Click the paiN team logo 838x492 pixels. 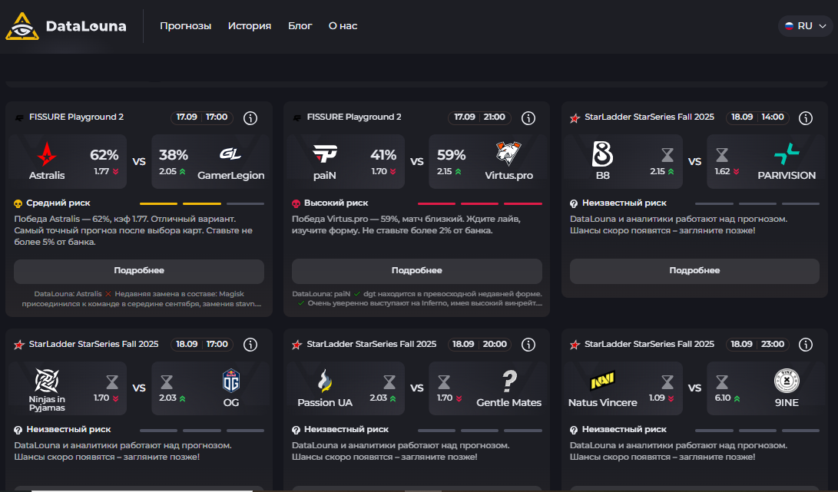coord(324,154)
